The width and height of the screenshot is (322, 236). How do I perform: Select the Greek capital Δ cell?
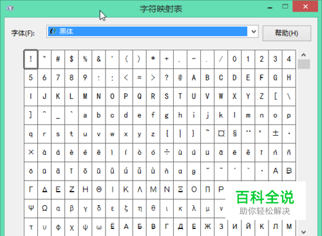[44, 190]
